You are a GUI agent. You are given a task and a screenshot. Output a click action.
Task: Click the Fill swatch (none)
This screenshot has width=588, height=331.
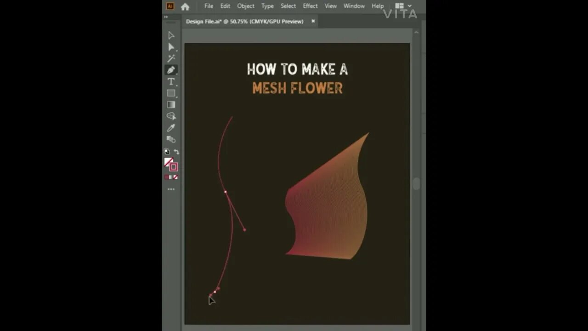[x=168, y=162]
